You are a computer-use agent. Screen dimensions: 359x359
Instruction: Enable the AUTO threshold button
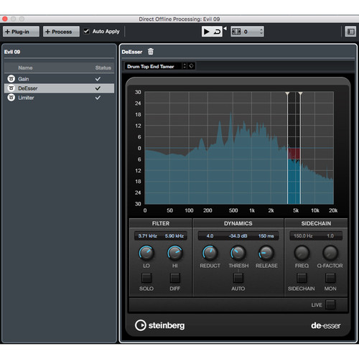click(238, 278)
